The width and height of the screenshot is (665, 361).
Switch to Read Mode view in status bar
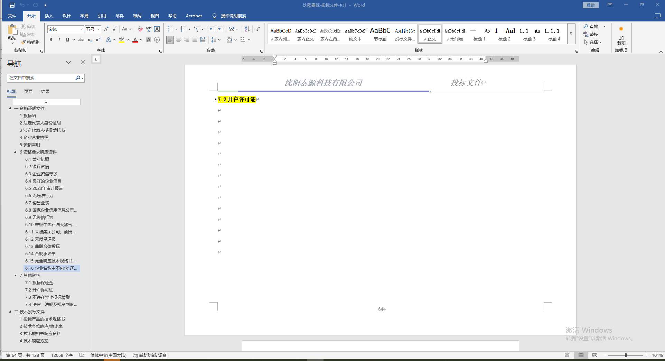pos(567,355)
